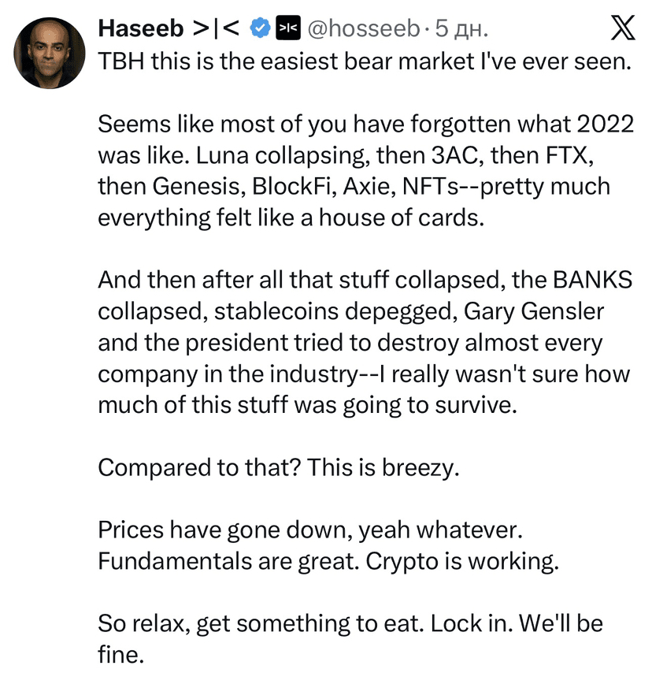Click the '5 дн.' post timestamp
This screenshot has height=673, width=652.
pyautogui.click(x=461, y=28)
